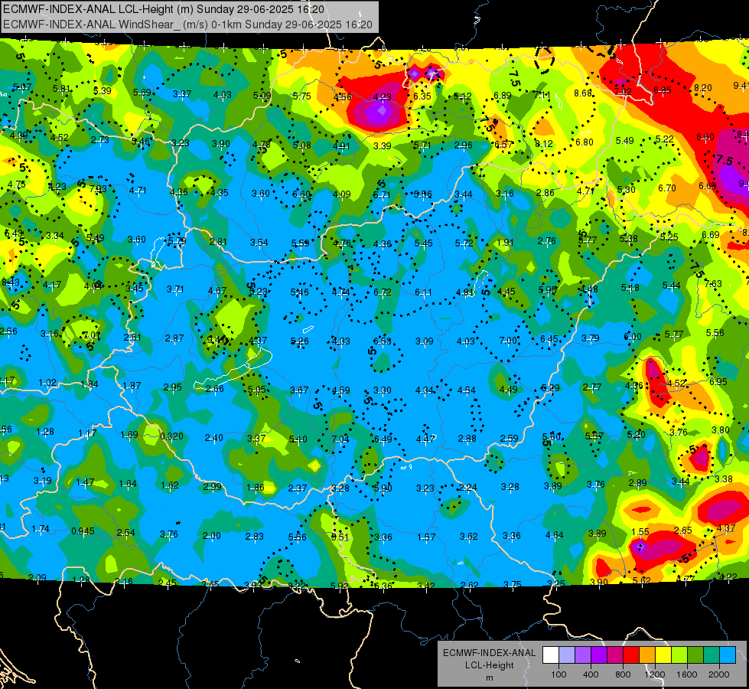The image size is (749, 689).
Task: Click the grid value '7.00'
Action: 508,341
